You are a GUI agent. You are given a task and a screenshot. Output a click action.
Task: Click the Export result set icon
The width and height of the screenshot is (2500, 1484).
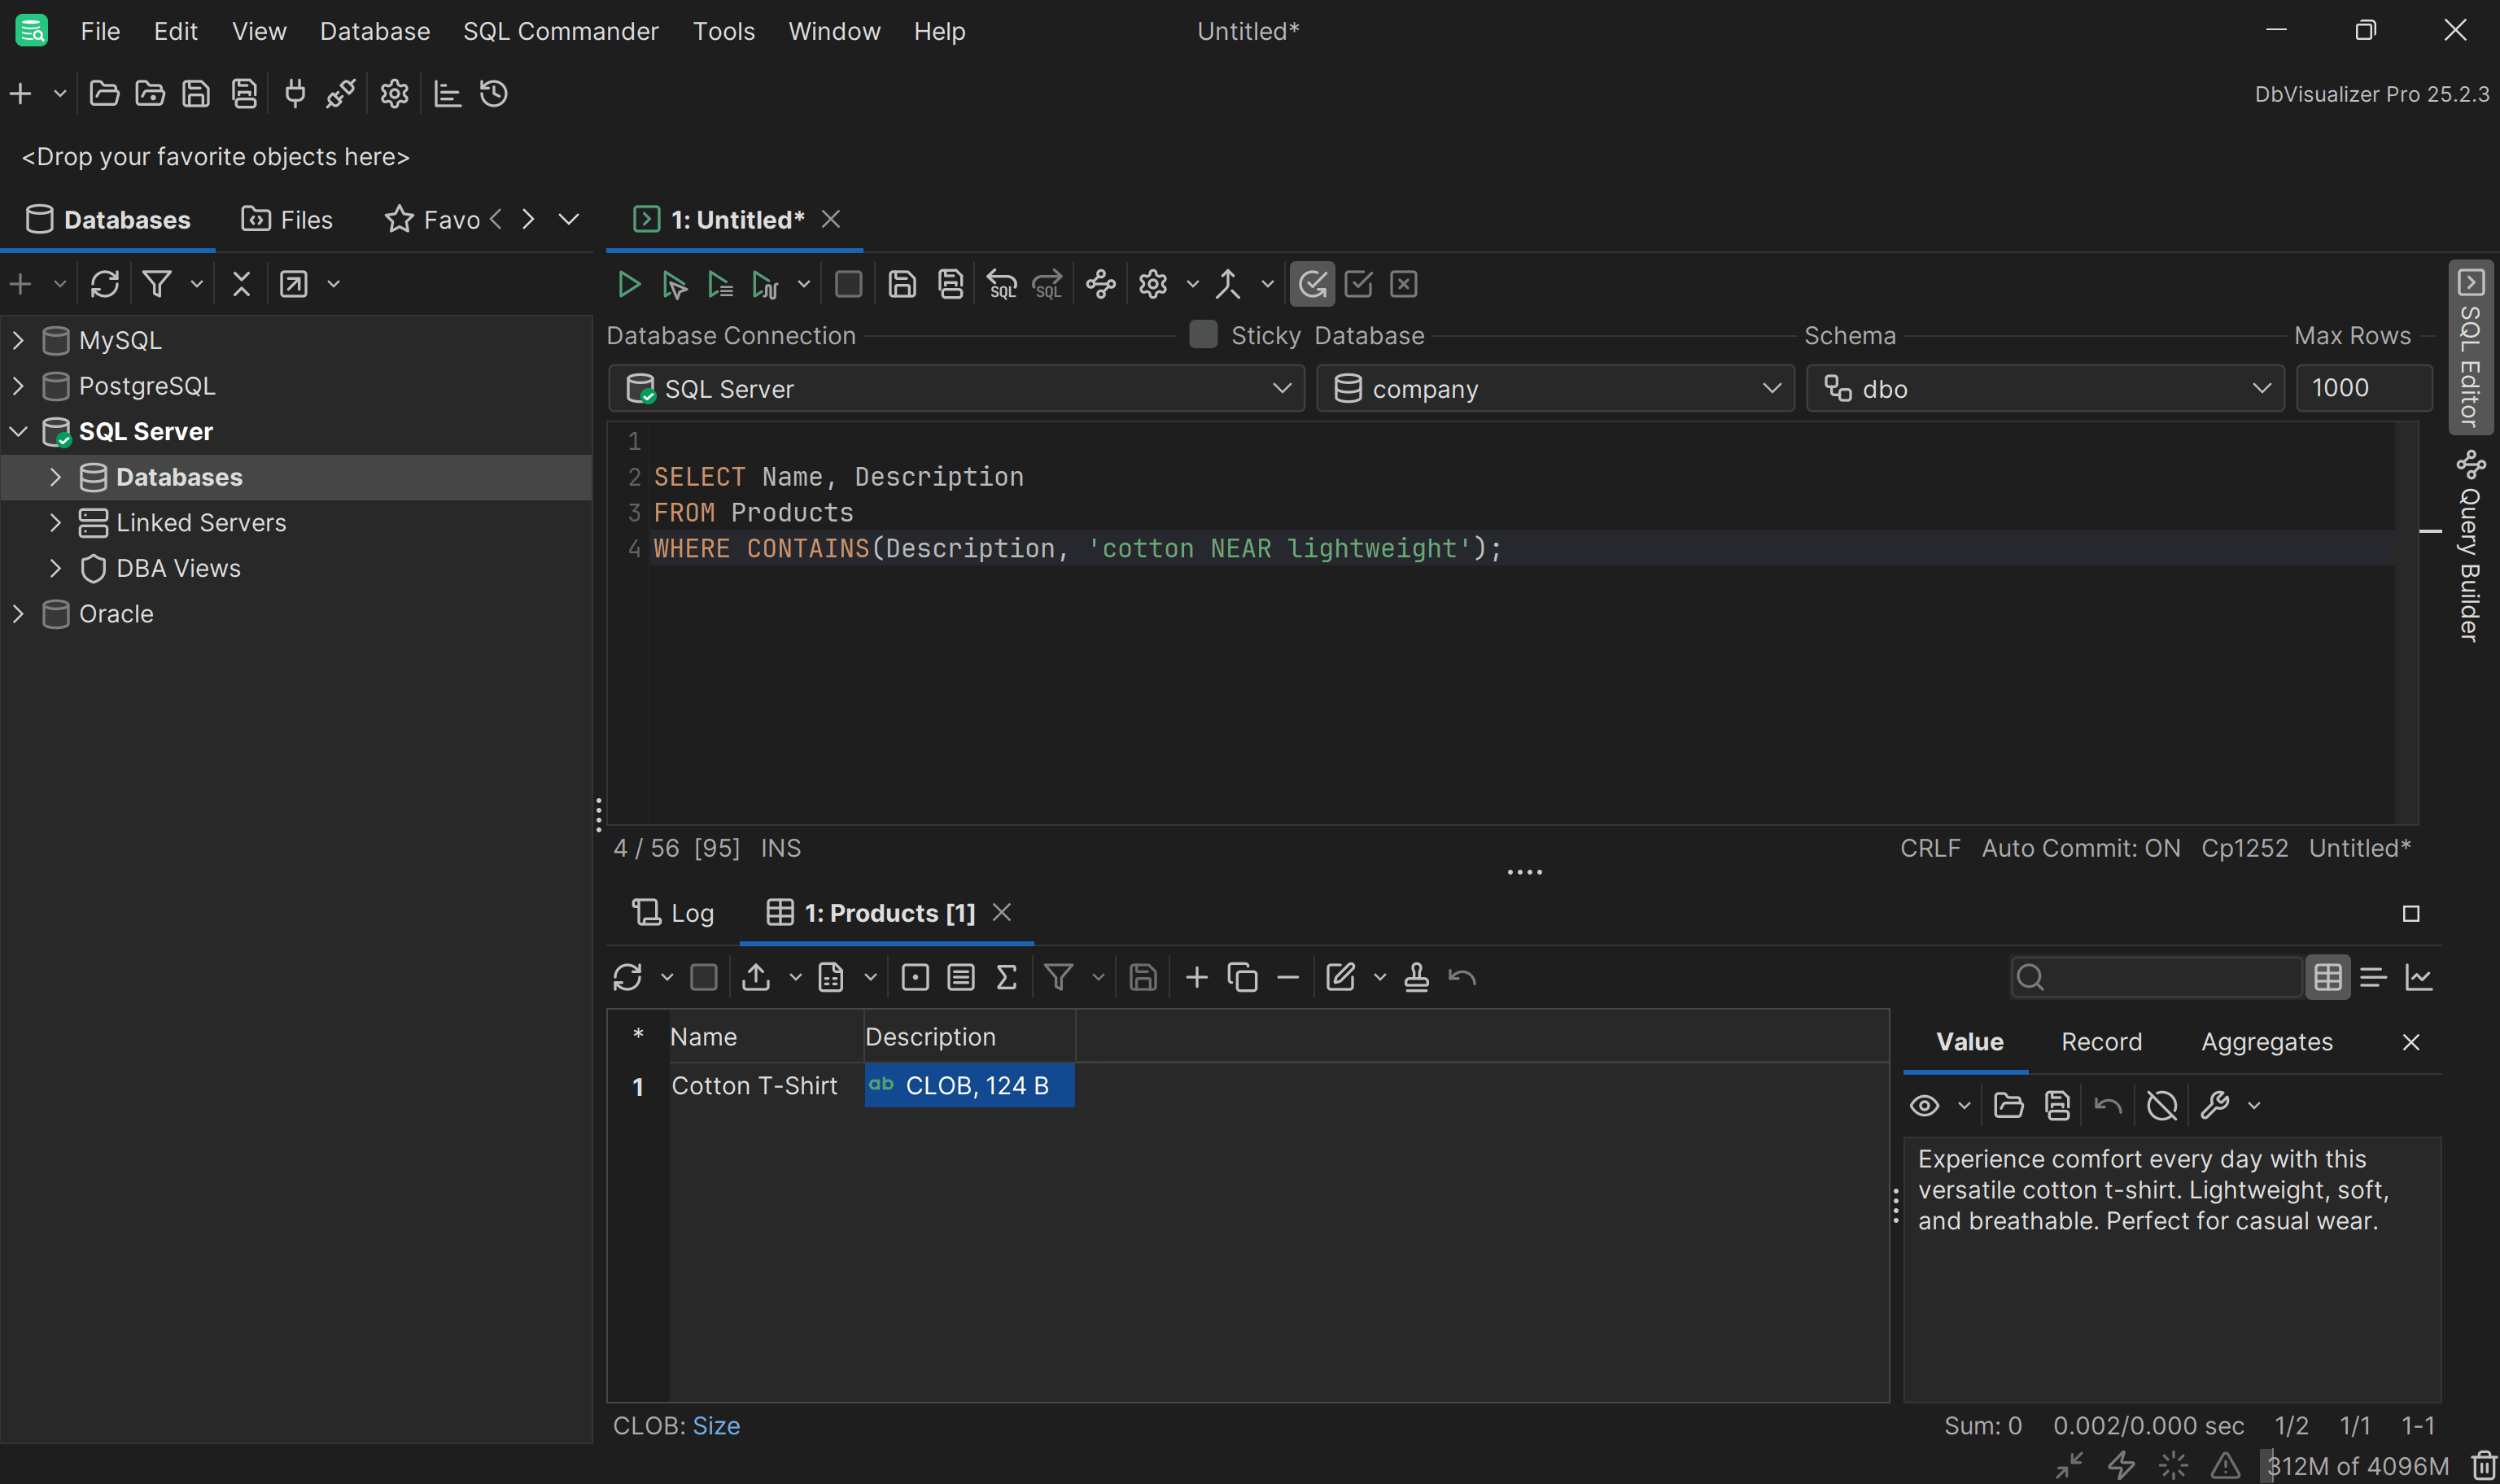756,977
